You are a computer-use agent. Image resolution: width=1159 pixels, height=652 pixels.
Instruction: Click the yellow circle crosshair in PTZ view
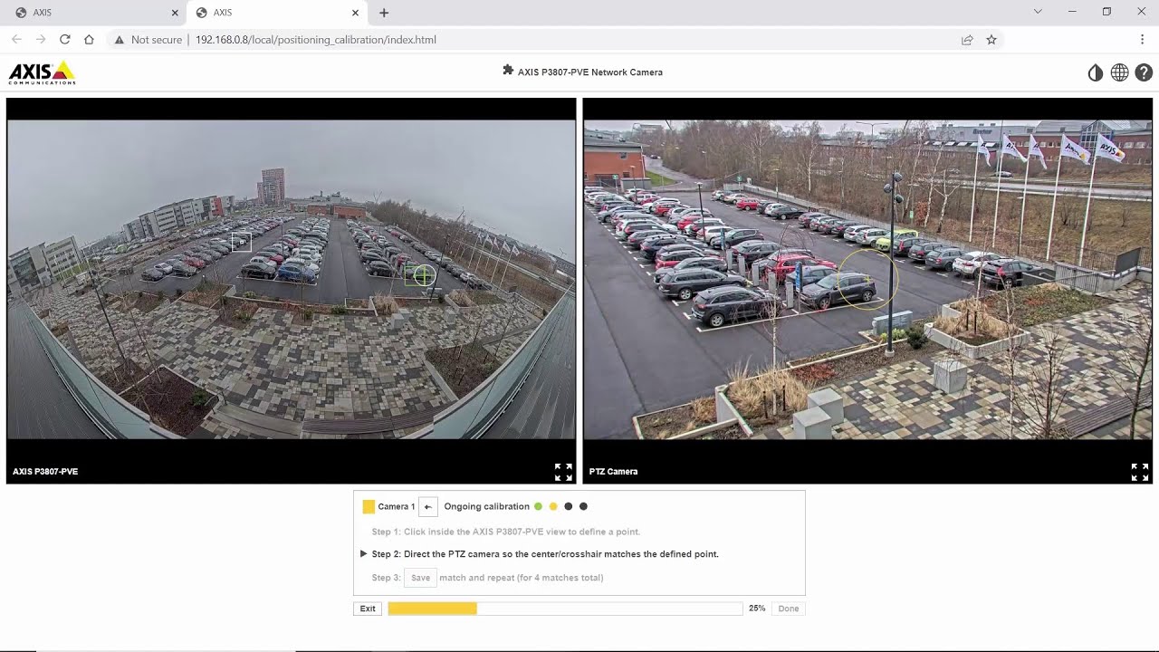867,280
